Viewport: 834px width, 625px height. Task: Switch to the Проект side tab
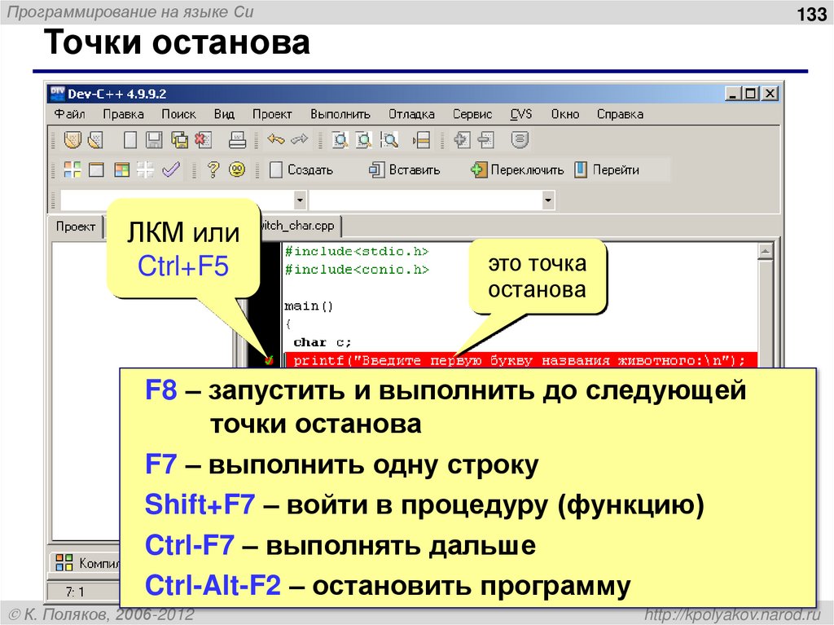(76, 227)
